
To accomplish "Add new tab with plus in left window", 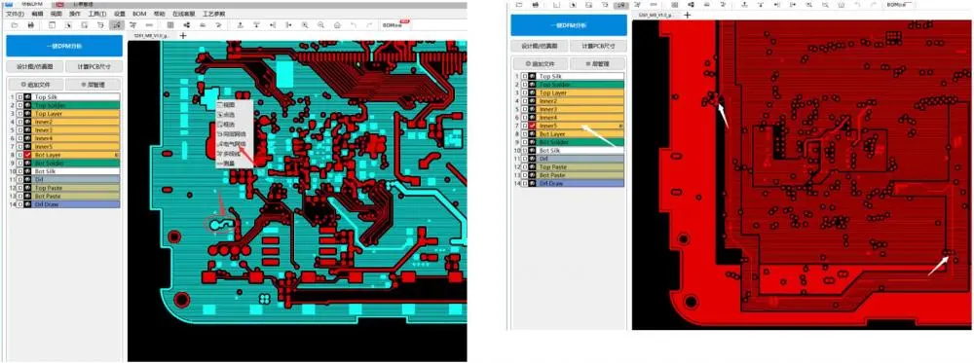I will click(183, 36).
